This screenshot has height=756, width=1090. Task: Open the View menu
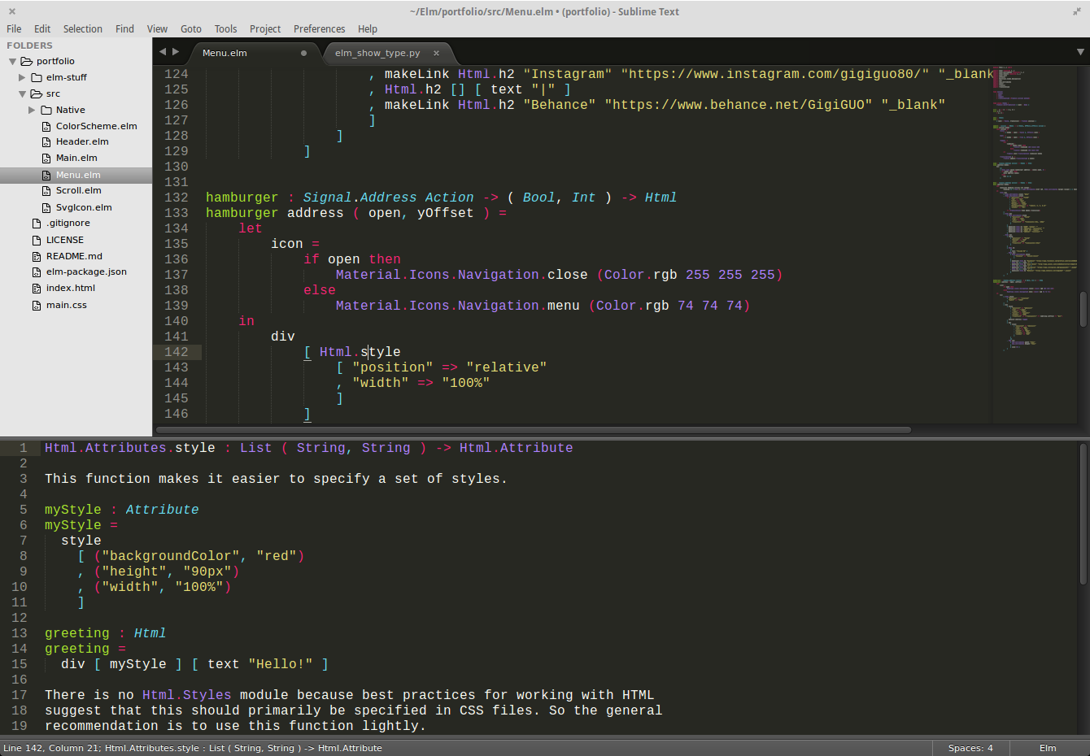point(157,28)
